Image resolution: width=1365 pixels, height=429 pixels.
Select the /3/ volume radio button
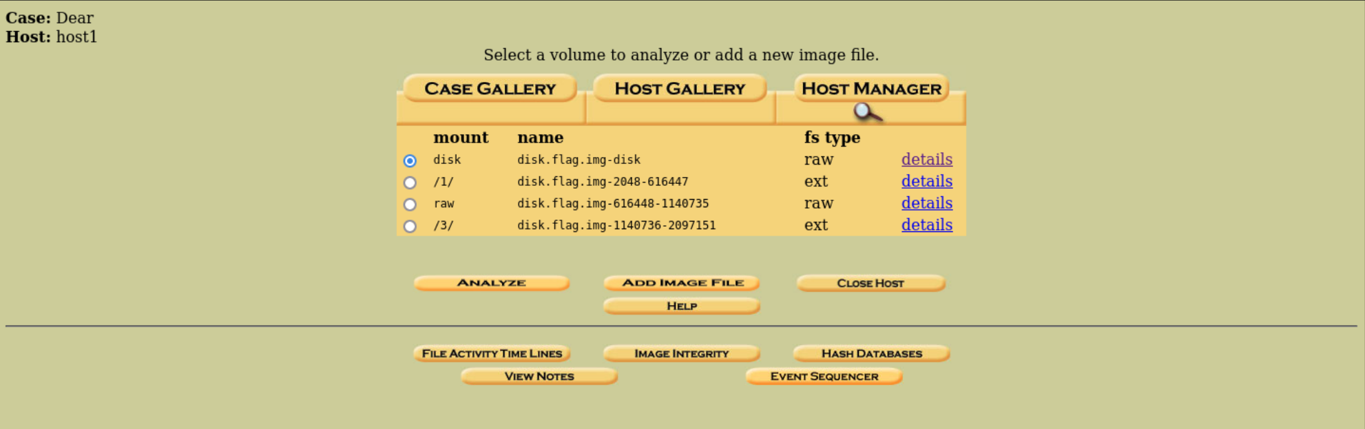(x=410, y=226)
